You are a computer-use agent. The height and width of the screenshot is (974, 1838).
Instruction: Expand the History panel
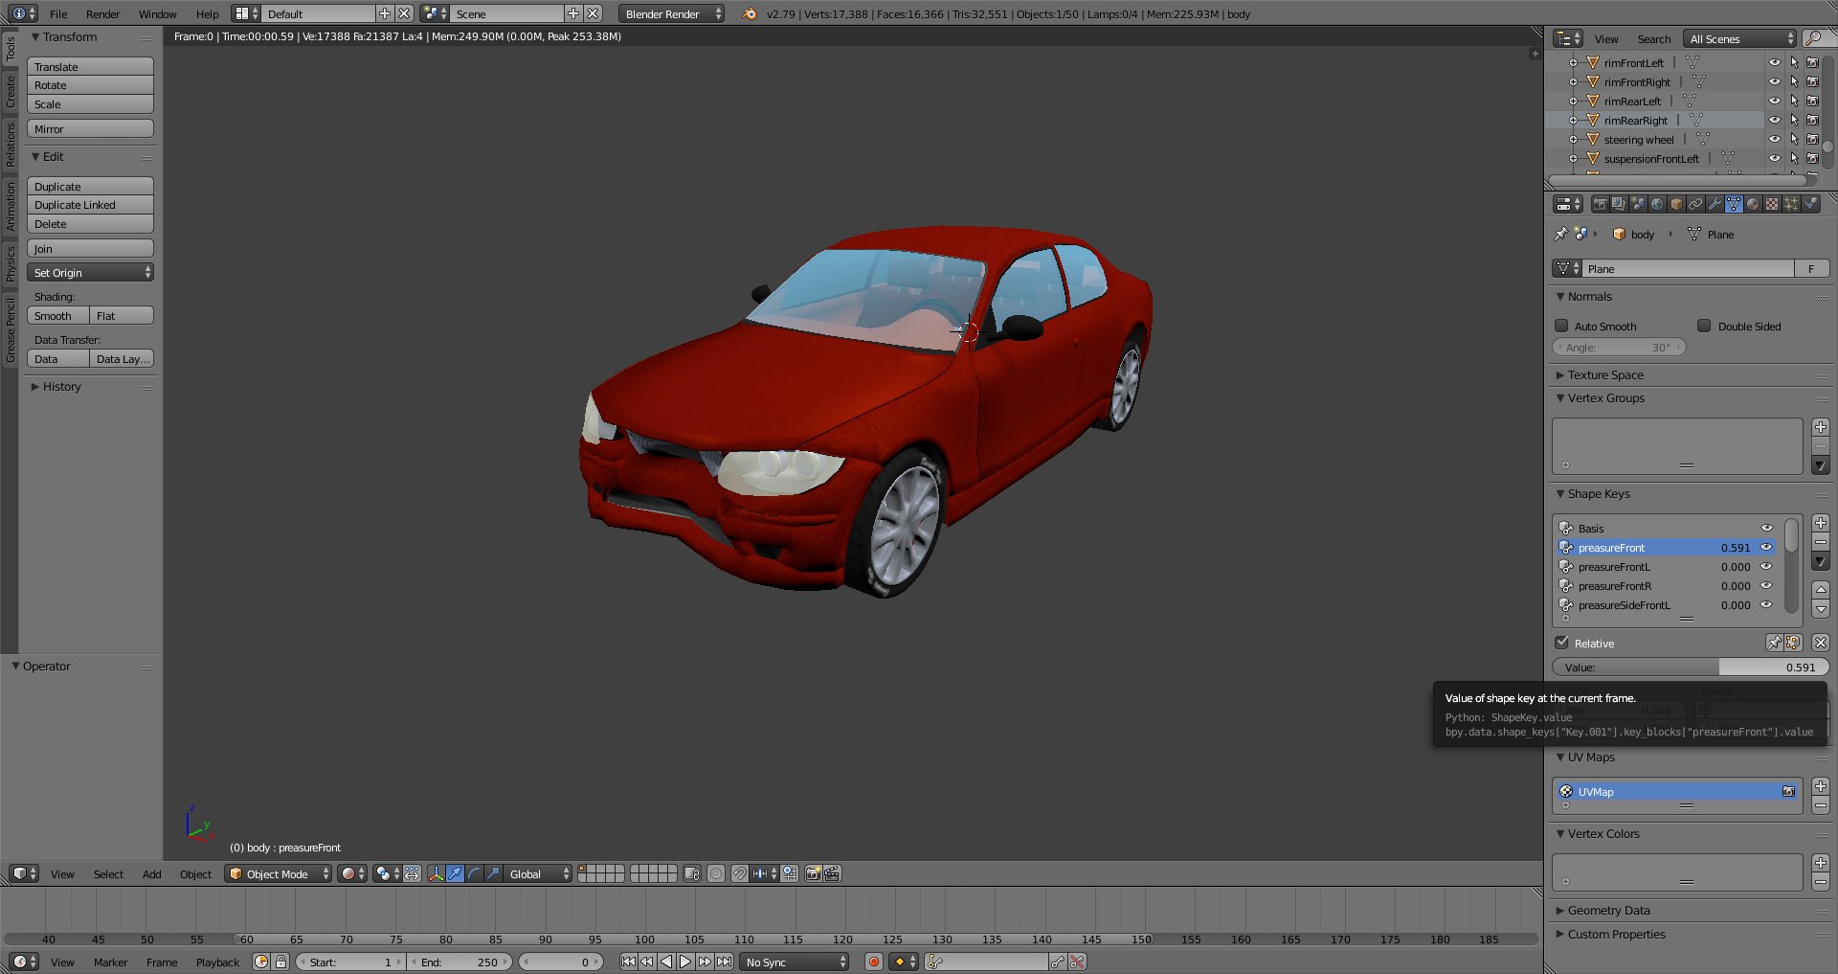[x=61, y=387]
